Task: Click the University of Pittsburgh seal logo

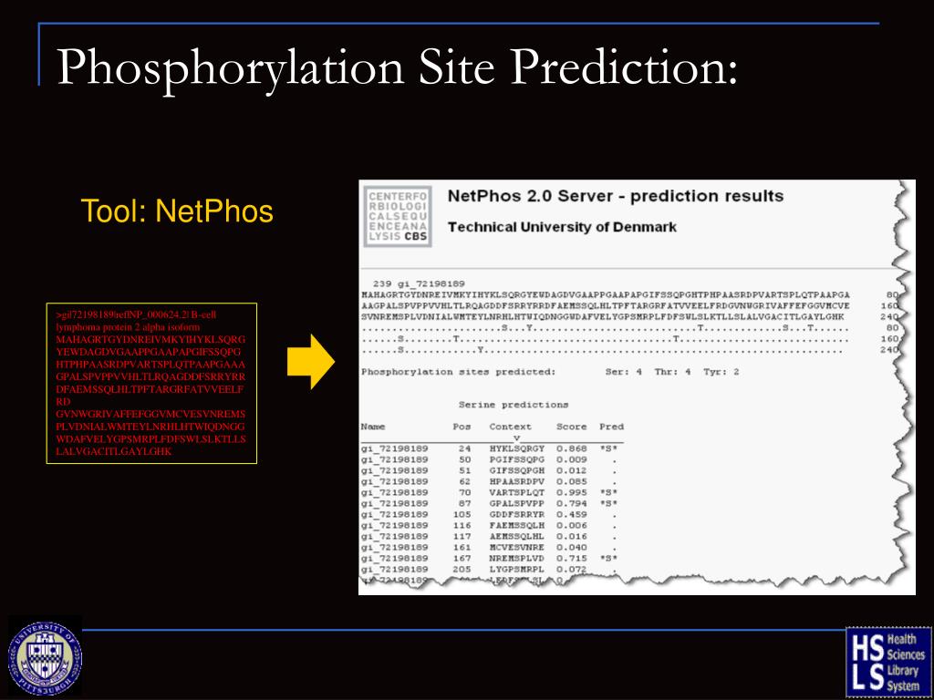Action: [46, 658]
